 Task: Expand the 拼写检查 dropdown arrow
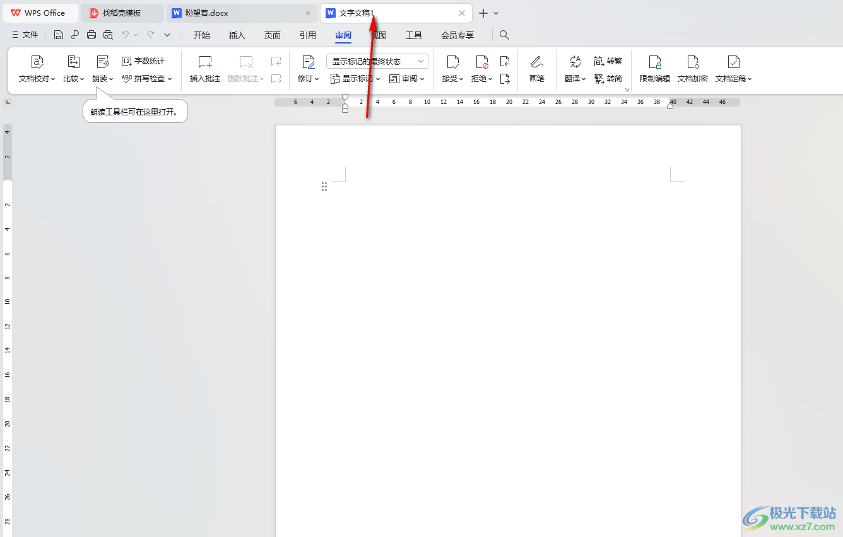click(x=170, y=79)
